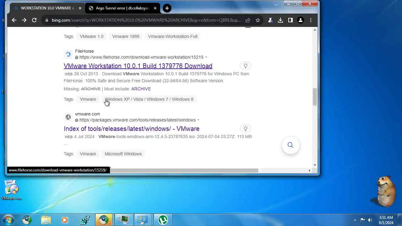
Task: Share this page from the address bar
Action: tap(248, 20)
